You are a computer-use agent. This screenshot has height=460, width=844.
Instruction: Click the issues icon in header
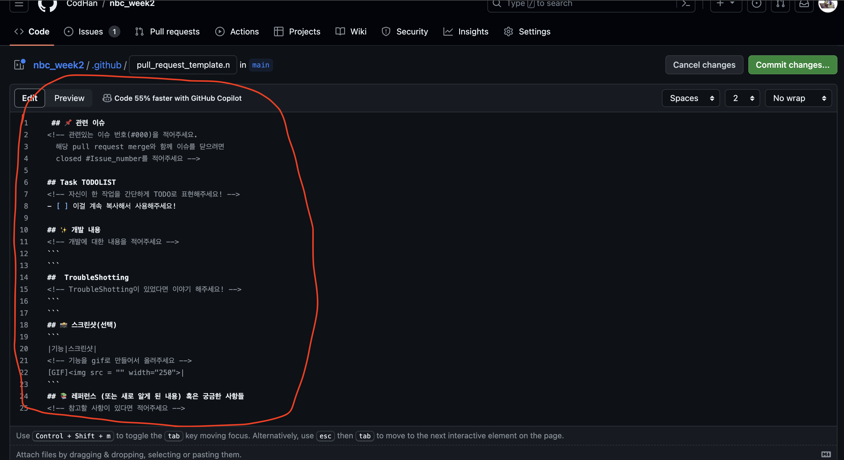click(756, 4)
